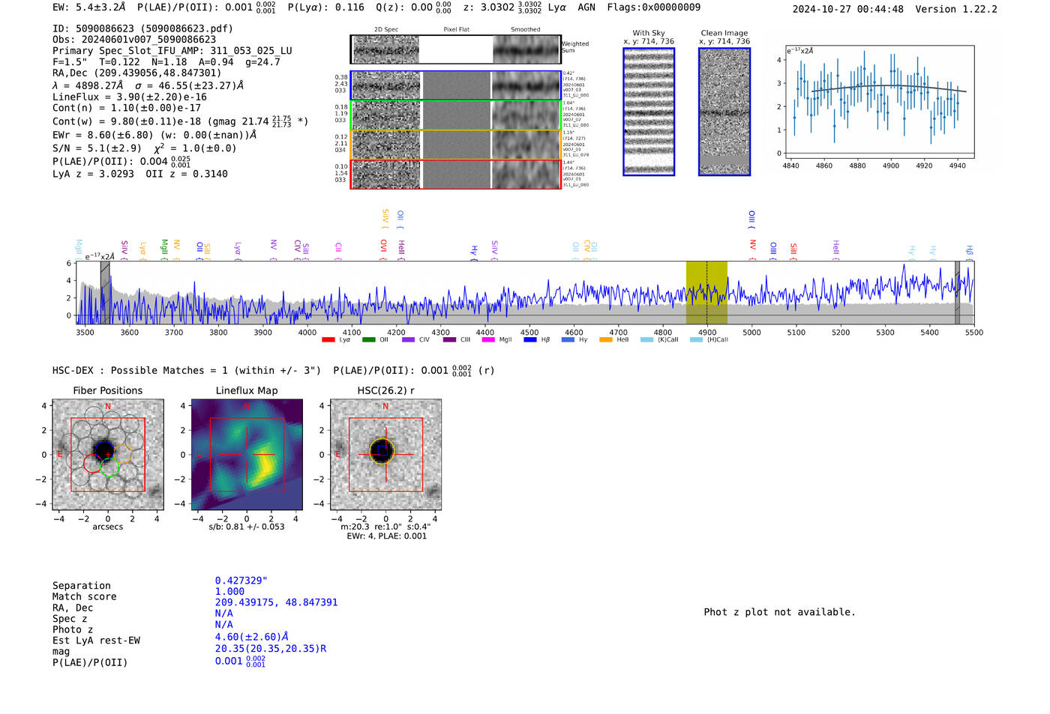1050x714 pixels.
Task: Select the Clean Image thumbnail
Action: tap(724, 112)
